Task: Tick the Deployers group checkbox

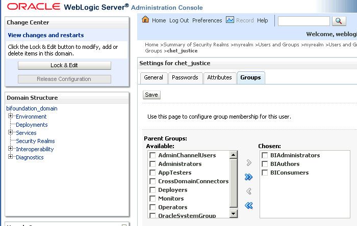Action: point(152,190)
